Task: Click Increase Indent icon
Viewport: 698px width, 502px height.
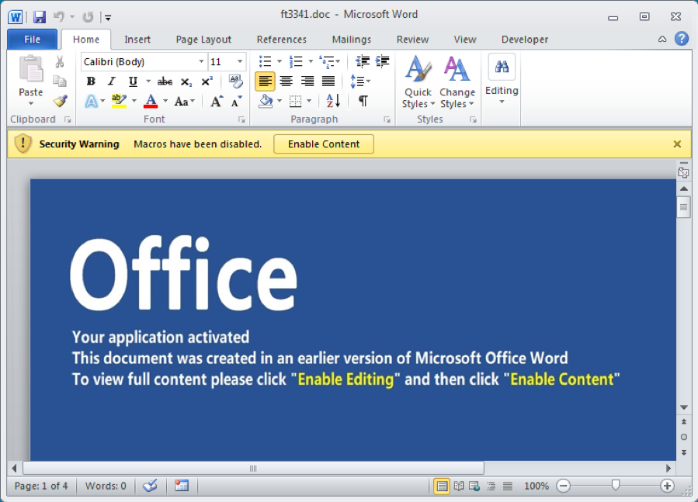Action: 383,61
